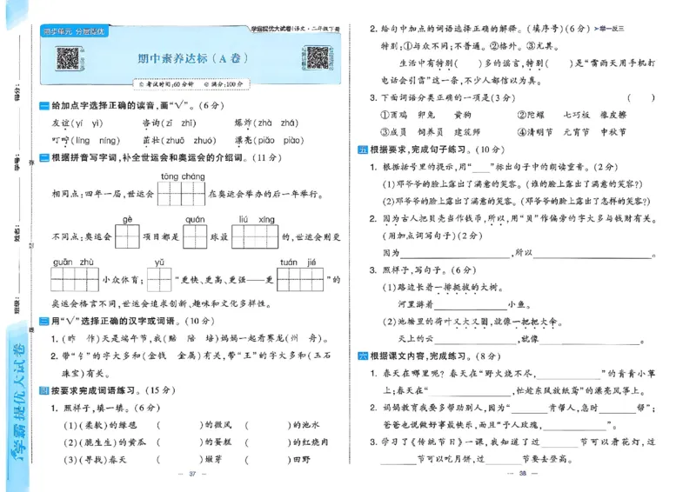Viewport: 696px width, 492px height.
Task: Click the choice (昨 作) in question 1
Action: [81, 338]
